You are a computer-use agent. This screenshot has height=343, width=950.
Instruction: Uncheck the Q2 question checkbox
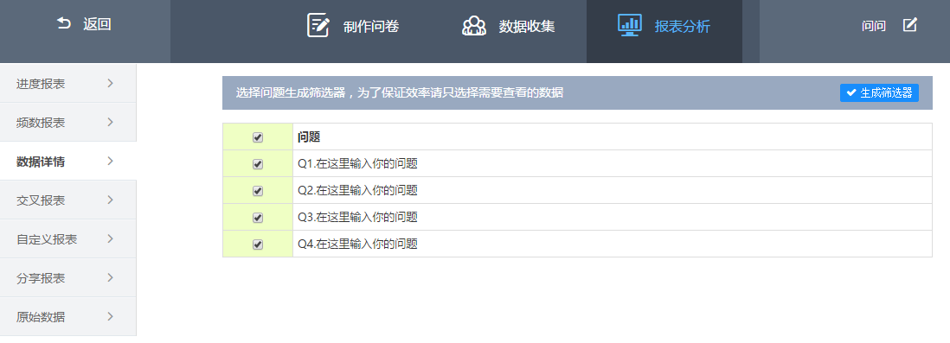pos(258,191)
